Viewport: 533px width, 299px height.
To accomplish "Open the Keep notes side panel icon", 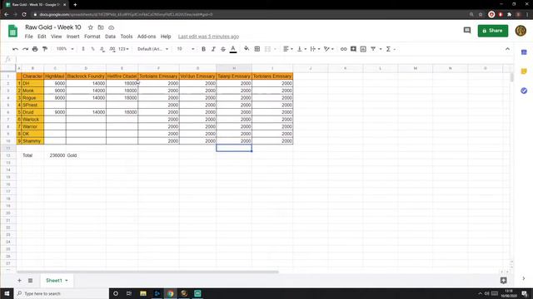I will coord(524,71).
